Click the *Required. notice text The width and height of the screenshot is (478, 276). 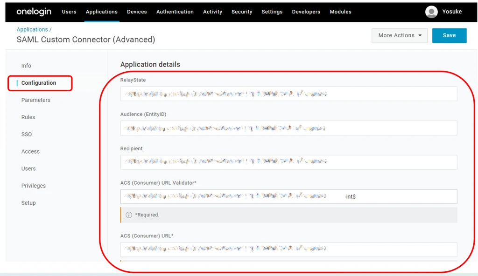pos(147,215)
